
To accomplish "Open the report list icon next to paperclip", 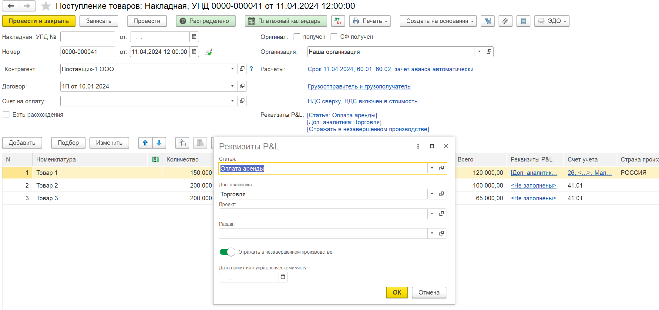I will pos(523,21).
